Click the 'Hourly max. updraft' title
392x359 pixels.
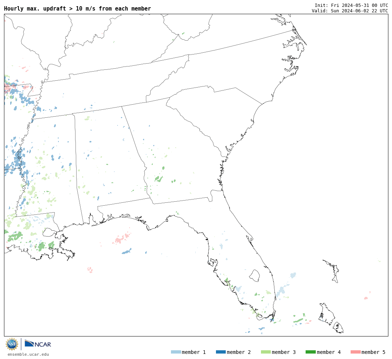[x=78, y=8]
